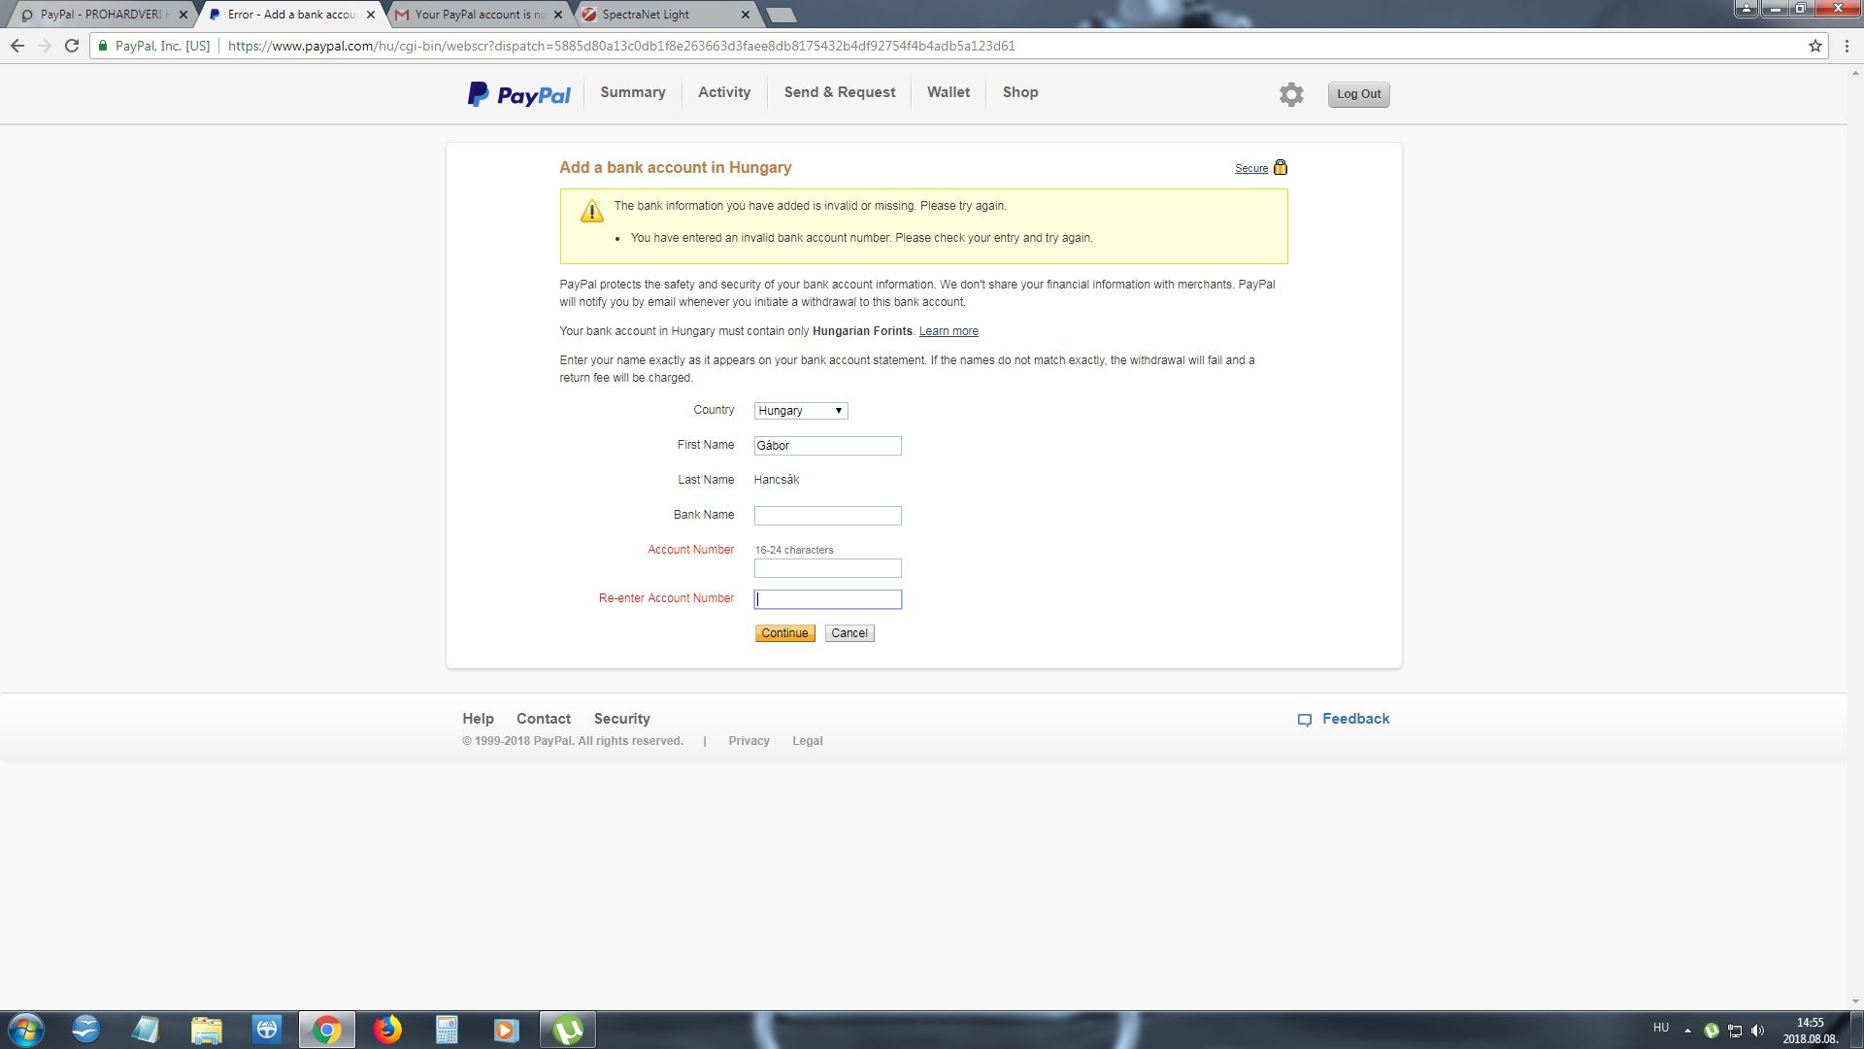Viewport: 1864px width, 1049px height.
Task: Open the Windows Start menu
Action: pyautogui.click(x=26, y=1030)
